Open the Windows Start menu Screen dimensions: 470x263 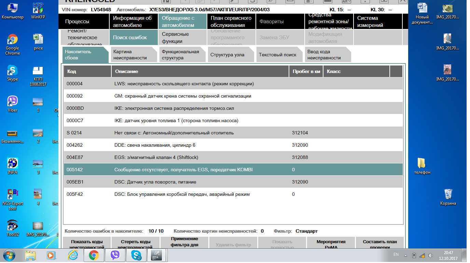[9, 255]
